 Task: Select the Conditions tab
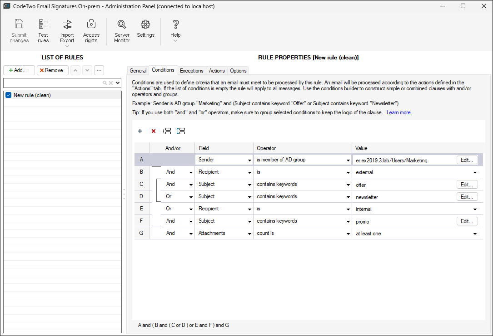163,70
